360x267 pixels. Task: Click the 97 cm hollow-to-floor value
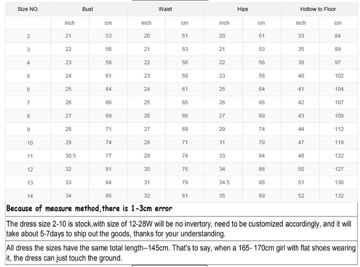tap(338, 62)
